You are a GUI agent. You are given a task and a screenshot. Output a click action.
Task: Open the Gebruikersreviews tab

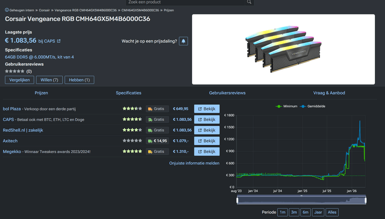coord(227,93)
